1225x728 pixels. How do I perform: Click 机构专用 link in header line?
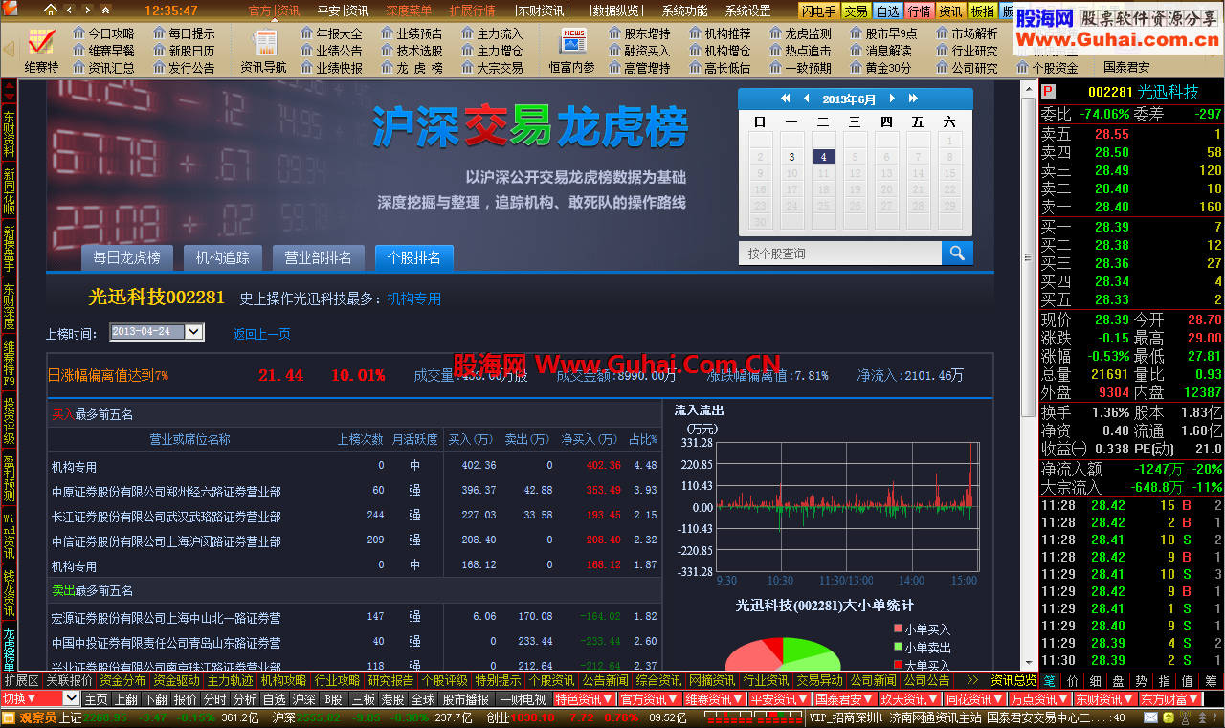414,298
